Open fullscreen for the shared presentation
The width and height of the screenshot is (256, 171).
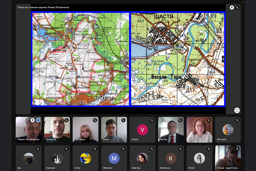[237, 110]
